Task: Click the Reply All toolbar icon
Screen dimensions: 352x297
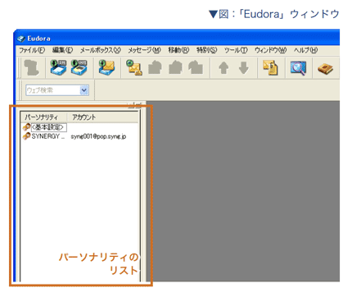Action: point(175,67)
